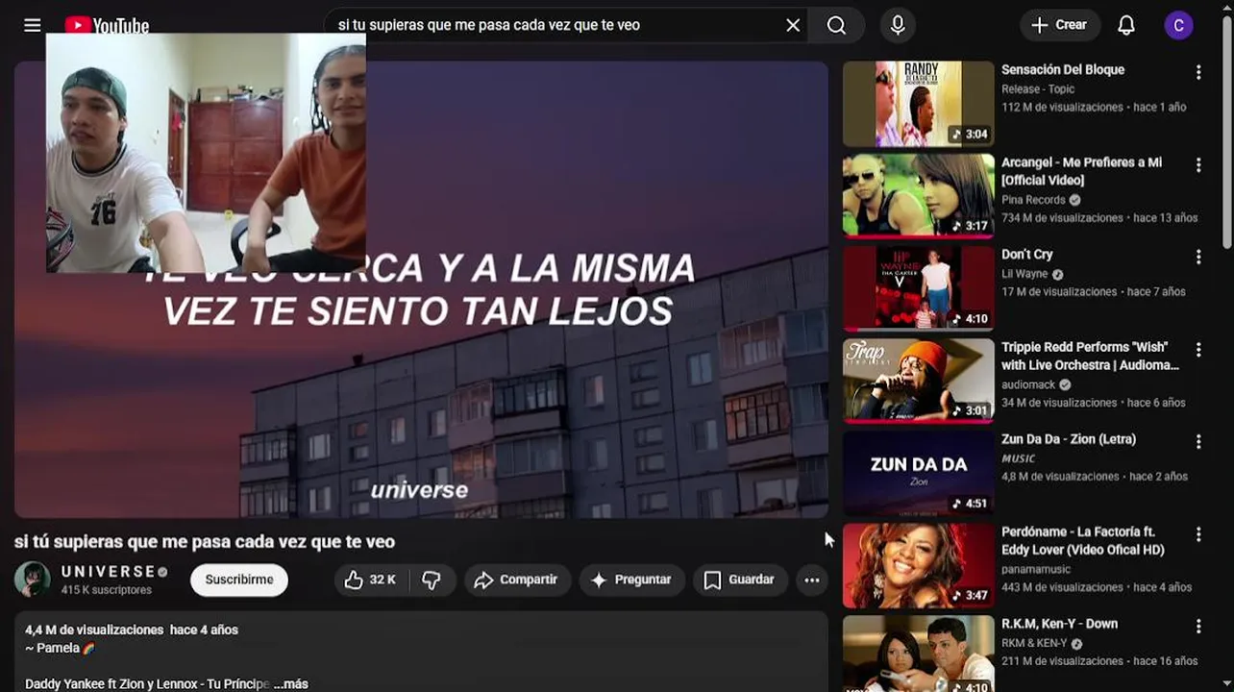The height and width of the screenshot is (692, 1234).
Task: Open the Preguntar AI assistant
Action: (631, 580)
